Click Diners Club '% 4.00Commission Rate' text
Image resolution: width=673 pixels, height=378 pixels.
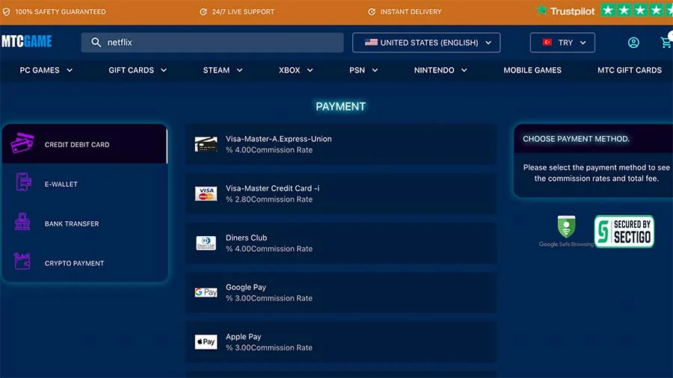click(269, 249)
